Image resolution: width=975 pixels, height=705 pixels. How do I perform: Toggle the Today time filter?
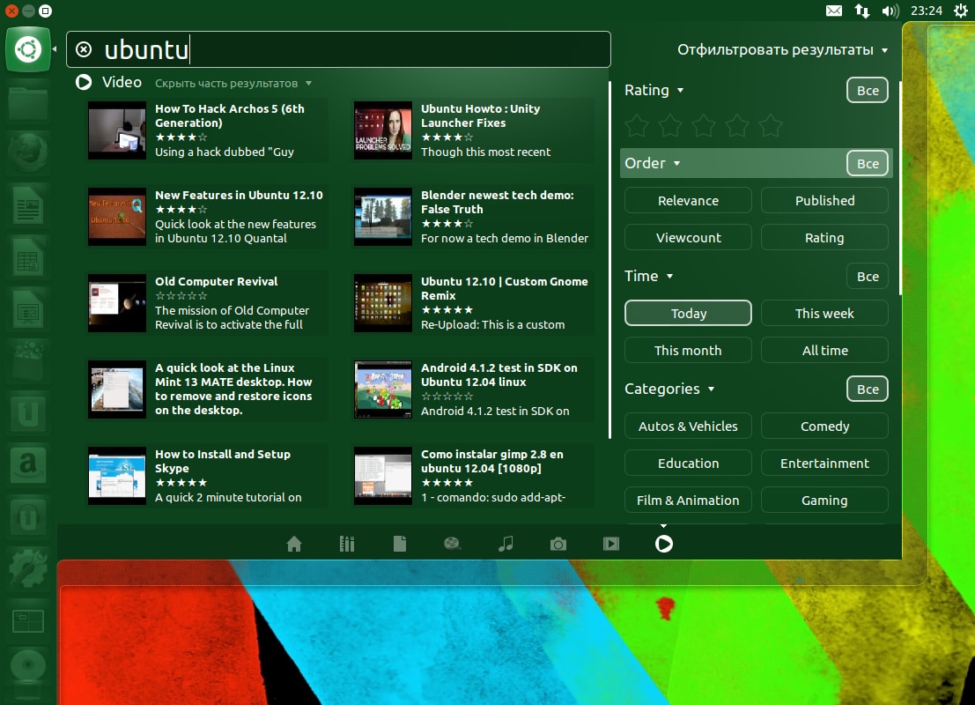click(689, 313)
